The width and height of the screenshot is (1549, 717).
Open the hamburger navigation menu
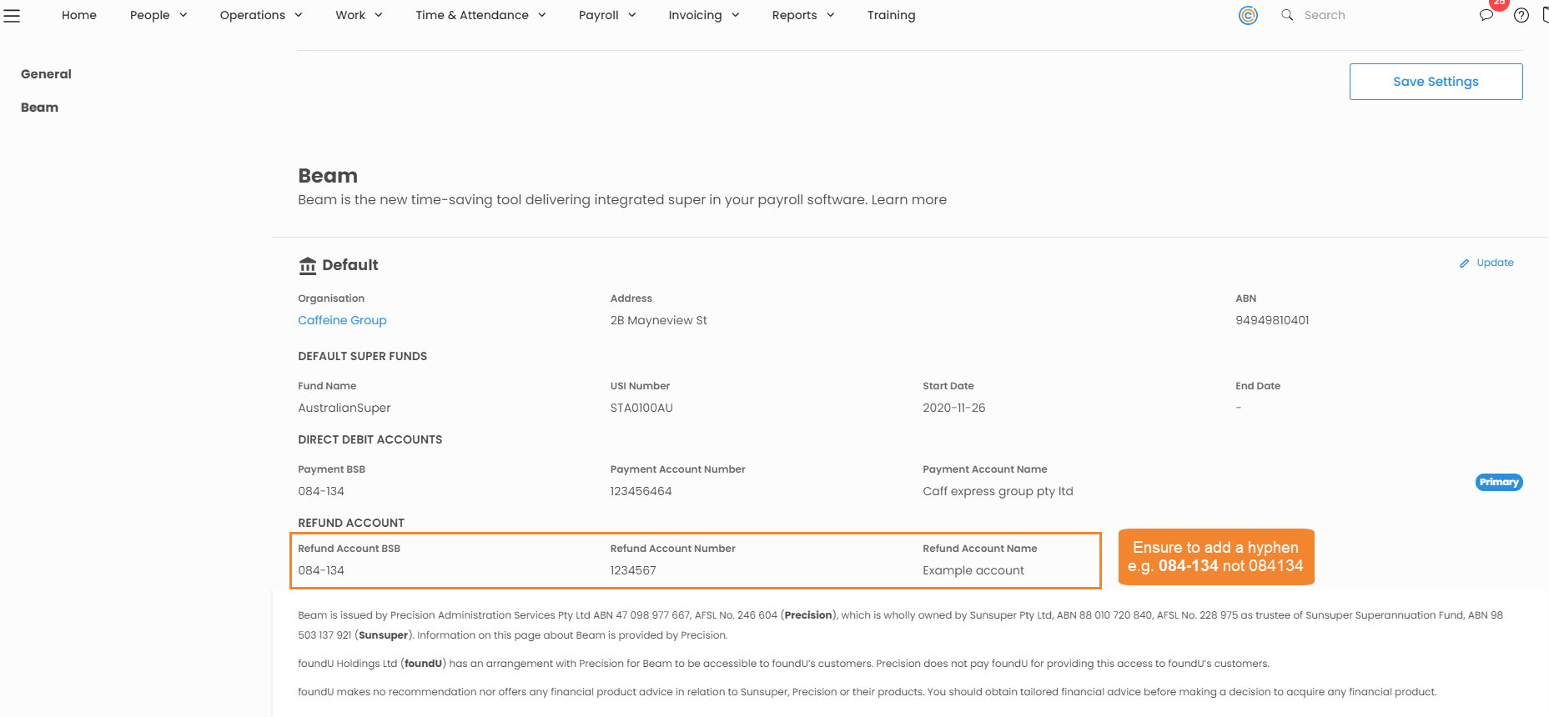(x=12, y=15)
